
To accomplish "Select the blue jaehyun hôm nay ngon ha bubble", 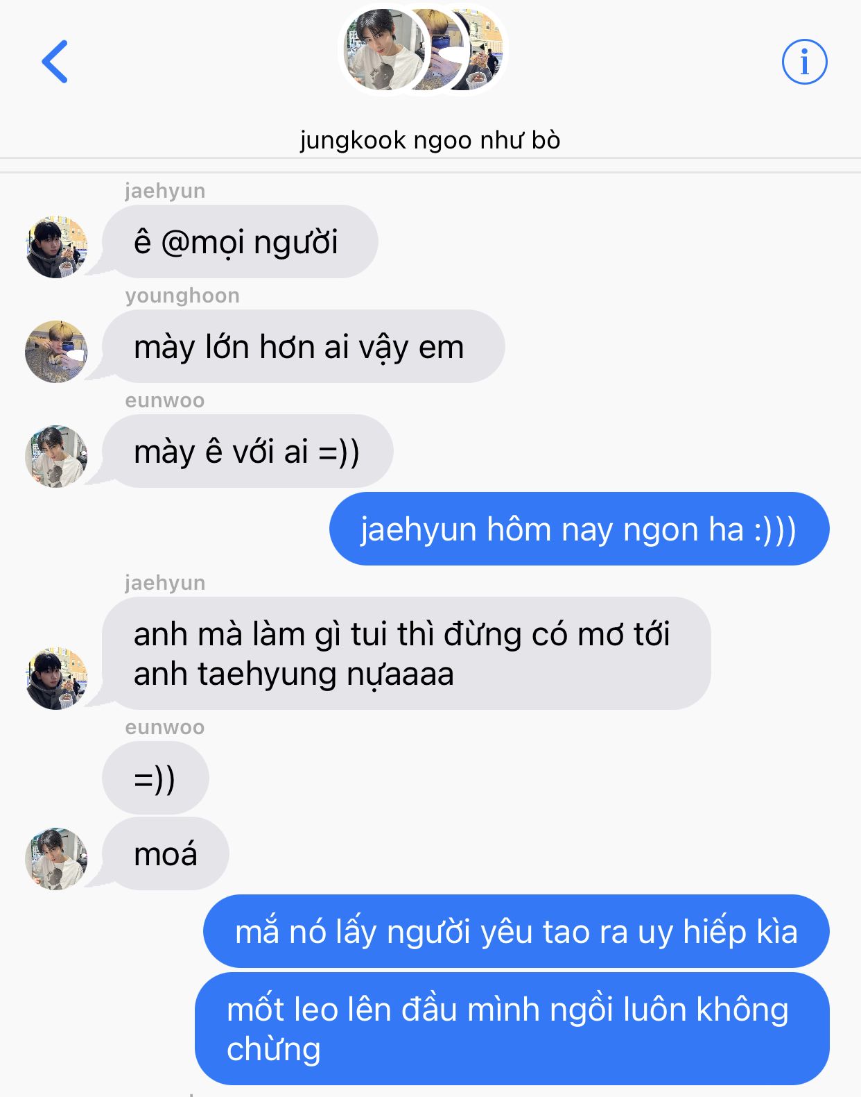I will pos(579,529).
